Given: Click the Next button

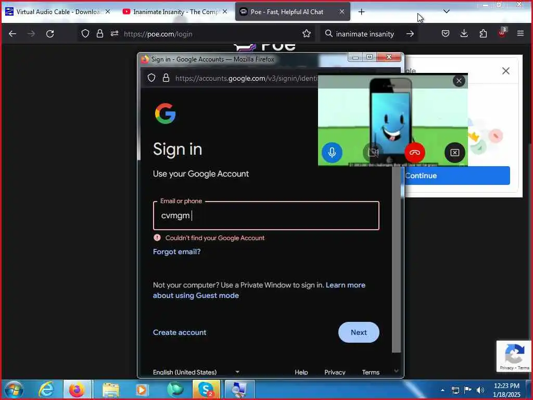Looking at the screenshot, I should point(359,332).
